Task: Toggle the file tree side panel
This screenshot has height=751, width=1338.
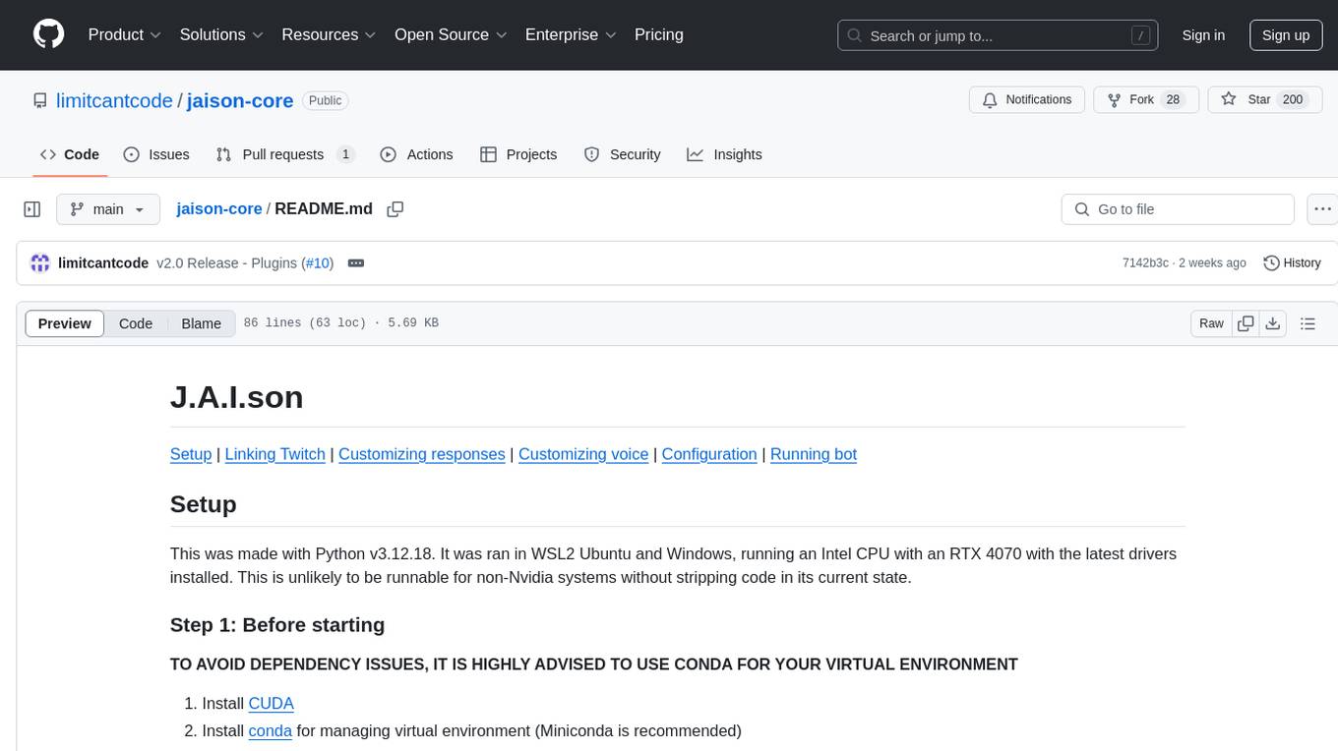Action: coord(32,209)
